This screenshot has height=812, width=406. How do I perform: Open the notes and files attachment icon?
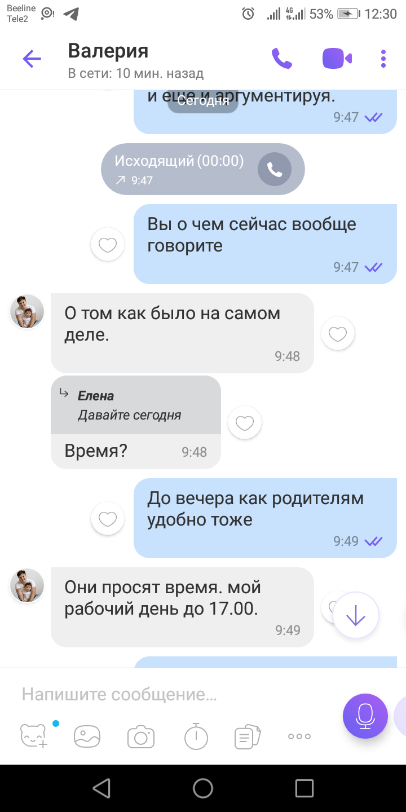[x=248, y=736]
